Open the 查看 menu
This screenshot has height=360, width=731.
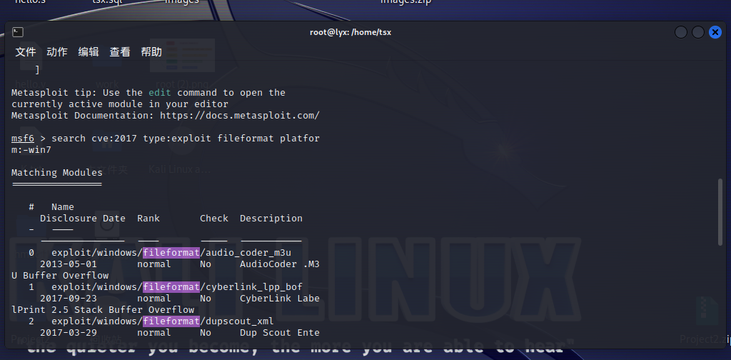click(x=120, y=51)
